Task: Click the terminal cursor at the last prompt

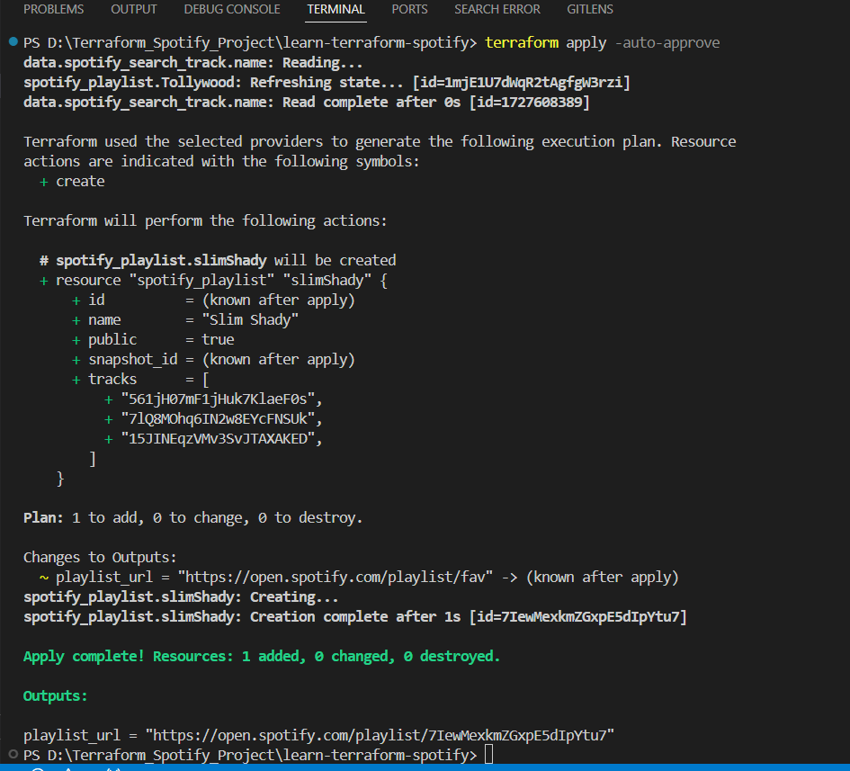Action: coord(488,754)
